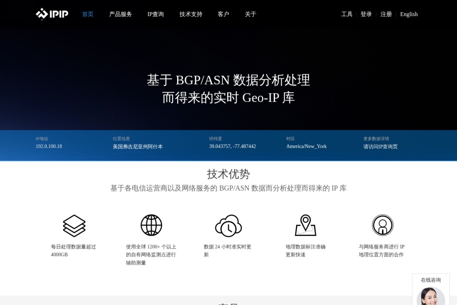Click text 地理数据标注准确 更新快速
Screen dimensions: 457x305
pos(305,250)
